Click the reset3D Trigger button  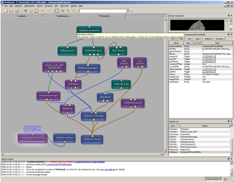click(209, 59)
